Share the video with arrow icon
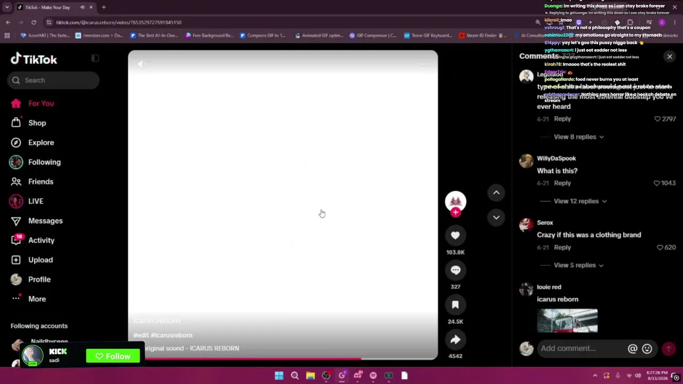683x384 pixels. (x=455, y=339)
